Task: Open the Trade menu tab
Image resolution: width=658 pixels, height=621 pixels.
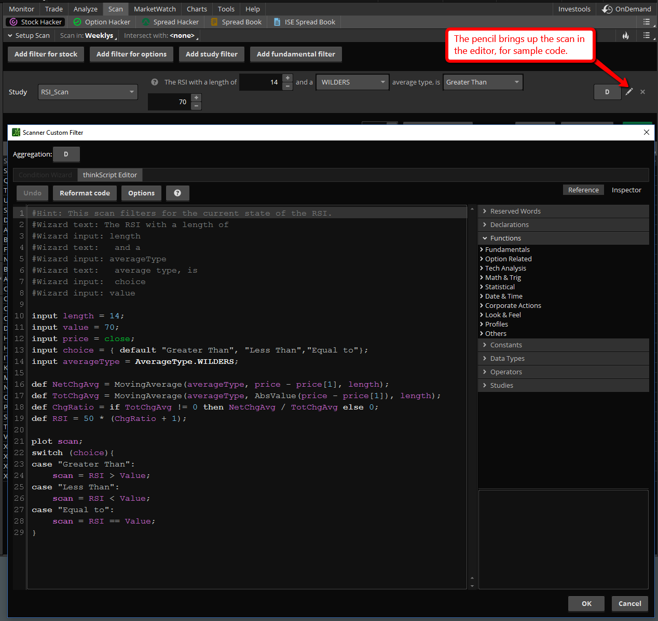Action: coord(53,9)
